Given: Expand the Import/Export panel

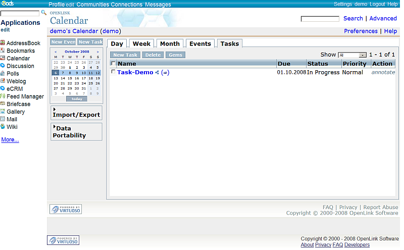Looking at the screenshot, I should pyautogui.click(x=76, y=113).
